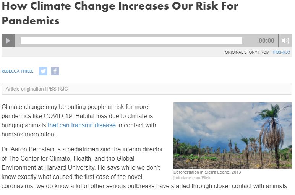Share the article on Facebook

point(55,71)
